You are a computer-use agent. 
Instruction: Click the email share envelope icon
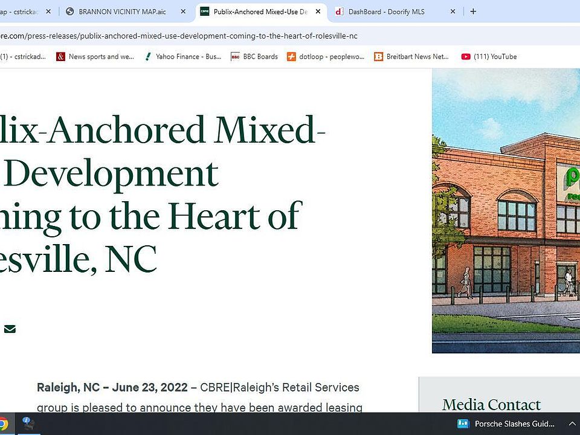point(10,329)
